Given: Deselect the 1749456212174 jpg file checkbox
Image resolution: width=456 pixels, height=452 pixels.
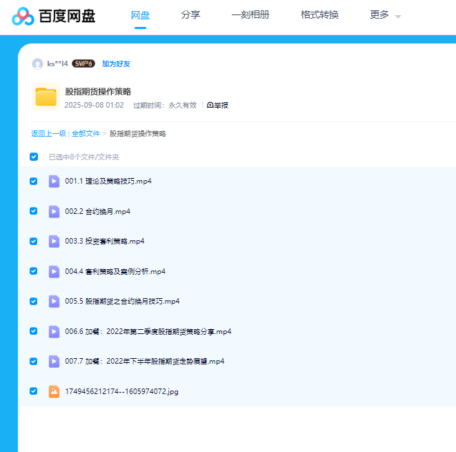Looking at the screenshot, I should [x=34, y=391].
